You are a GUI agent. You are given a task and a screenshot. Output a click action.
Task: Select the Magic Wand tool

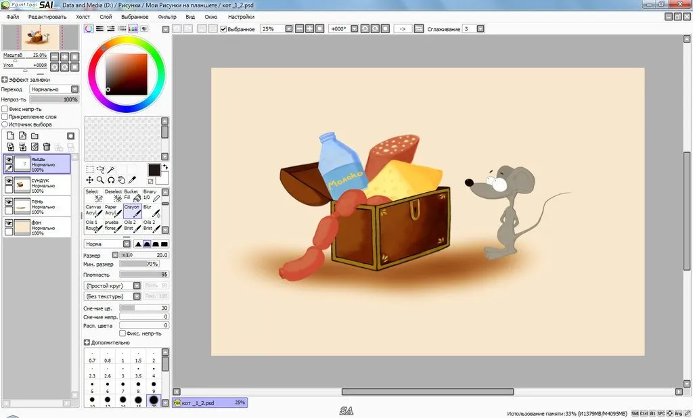(111, 170)
